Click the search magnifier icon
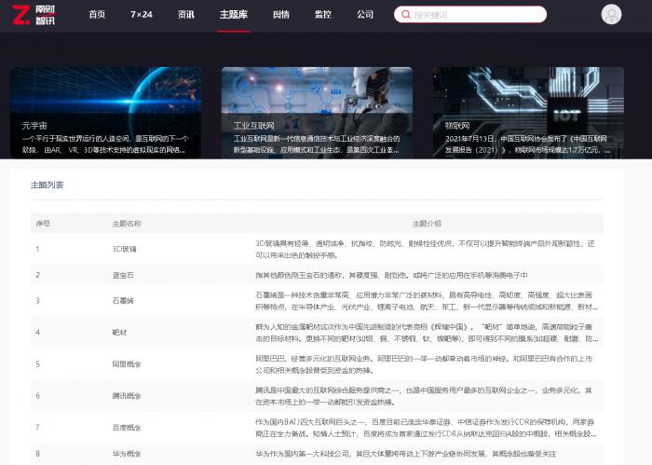Viewport: 652px width, 465px height. (405, 15)
